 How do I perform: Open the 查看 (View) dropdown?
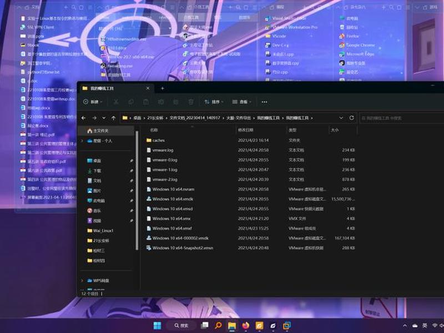click(241, 102)
